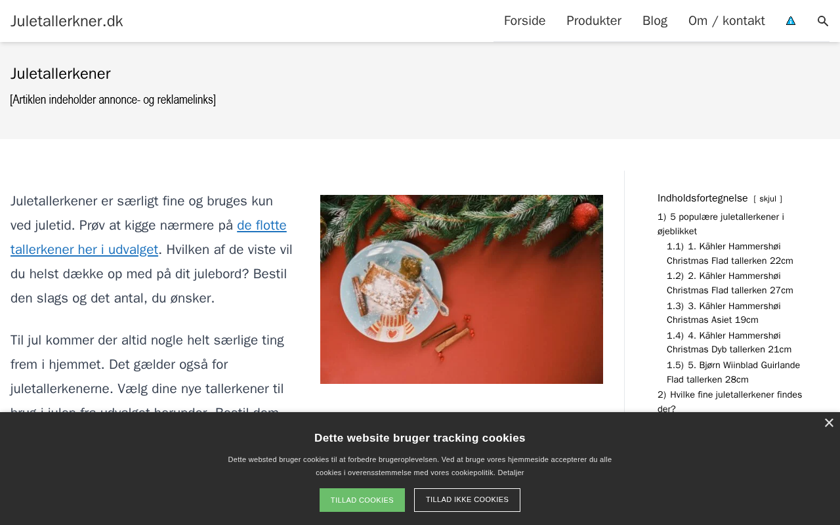The image size is (840, 525).
Task: Jump to Kähler Hammershøi Christmas Asiet 19cm entry
Action: pyautogui.click(x=724, y=313)
